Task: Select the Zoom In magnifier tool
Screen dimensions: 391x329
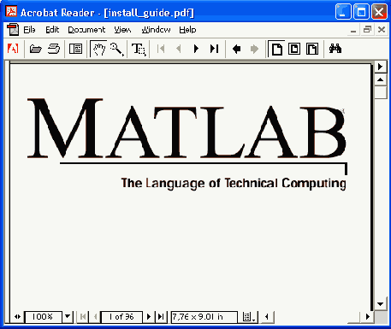Action: (116, 49)
